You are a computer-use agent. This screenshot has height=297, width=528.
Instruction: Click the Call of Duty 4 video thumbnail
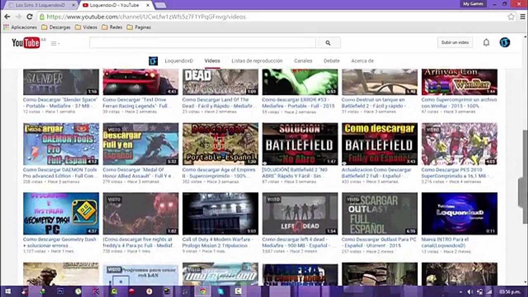(220, 214)
